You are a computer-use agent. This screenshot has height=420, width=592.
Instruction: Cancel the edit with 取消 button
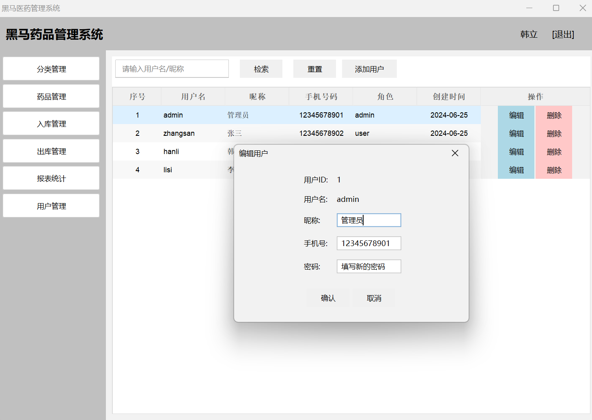pos(374,298)
